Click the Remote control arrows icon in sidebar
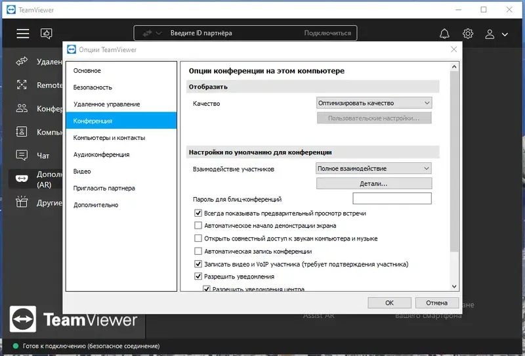525x356 pixels. click(22, 61)
